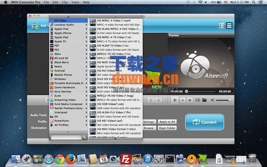Choose the PowerPoint category
Viewport: 267px width, 167px height.
[69, 121]
